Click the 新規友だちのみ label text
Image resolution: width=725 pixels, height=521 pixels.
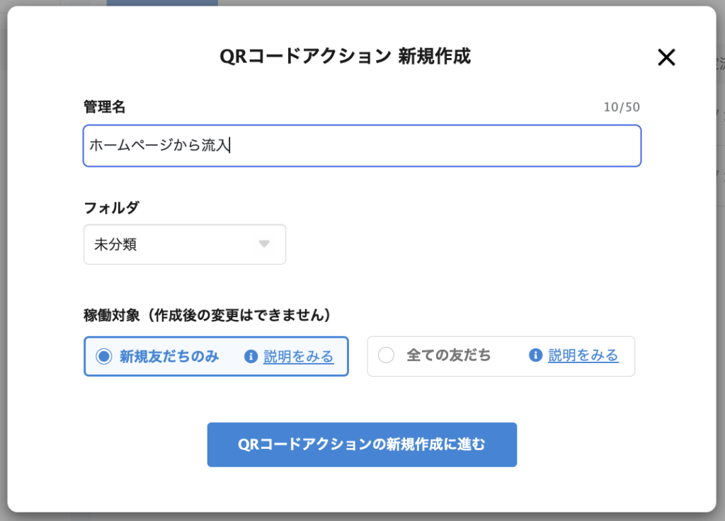point(169,357)
